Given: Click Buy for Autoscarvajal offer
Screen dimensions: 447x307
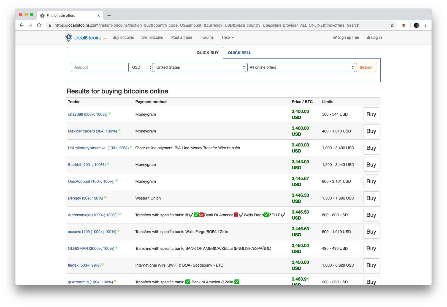Looking at the screenshot, I should coord(371,215).
